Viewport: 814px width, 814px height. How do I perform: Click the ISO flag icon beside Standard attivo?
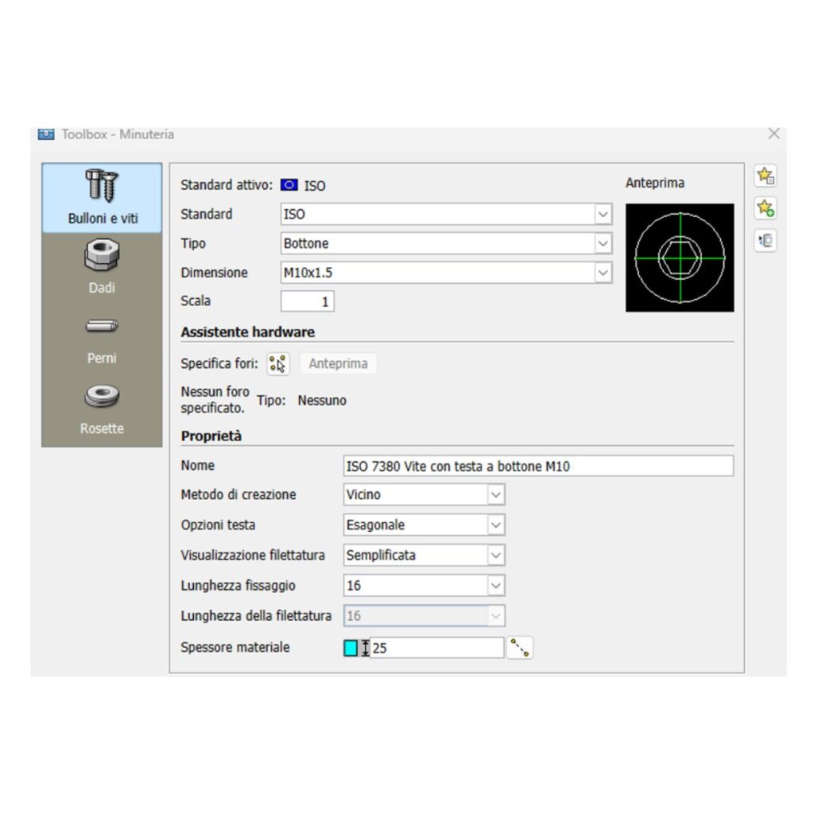(289, 184)
